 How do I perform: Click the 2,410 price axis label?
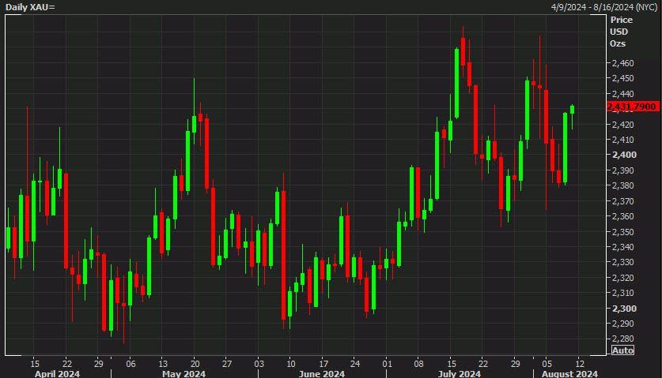(x=622, y=140)
